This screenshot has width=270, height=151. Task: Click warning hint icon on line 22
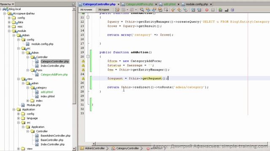point(83,65)
